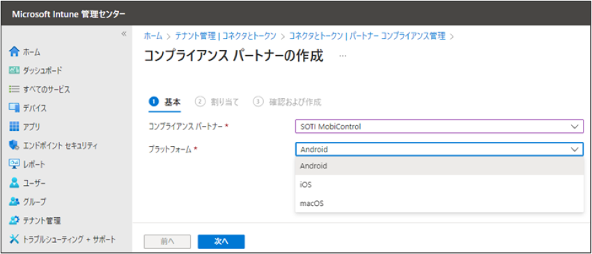Image resolution: width=592 pixels, height=254 pixels.
Task: Click the Reports (レポート) sidebar icon
Action: tap(14, 164)
